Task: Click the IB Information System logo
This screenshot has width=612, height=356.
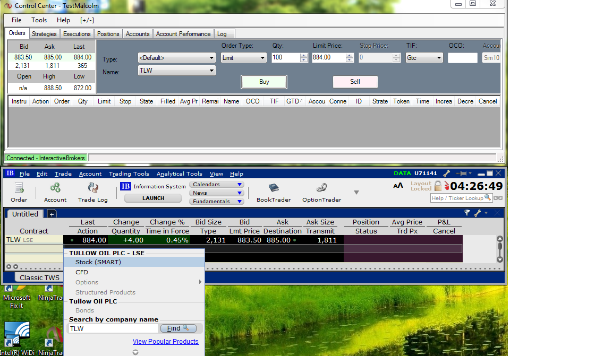Action: click(125, 186)
